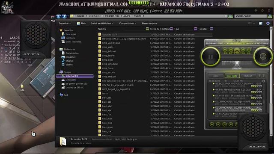Viewport: 274px width, 154px height.
Task: Open the playlist info icon in AIMP
Action: click(264, 81)
